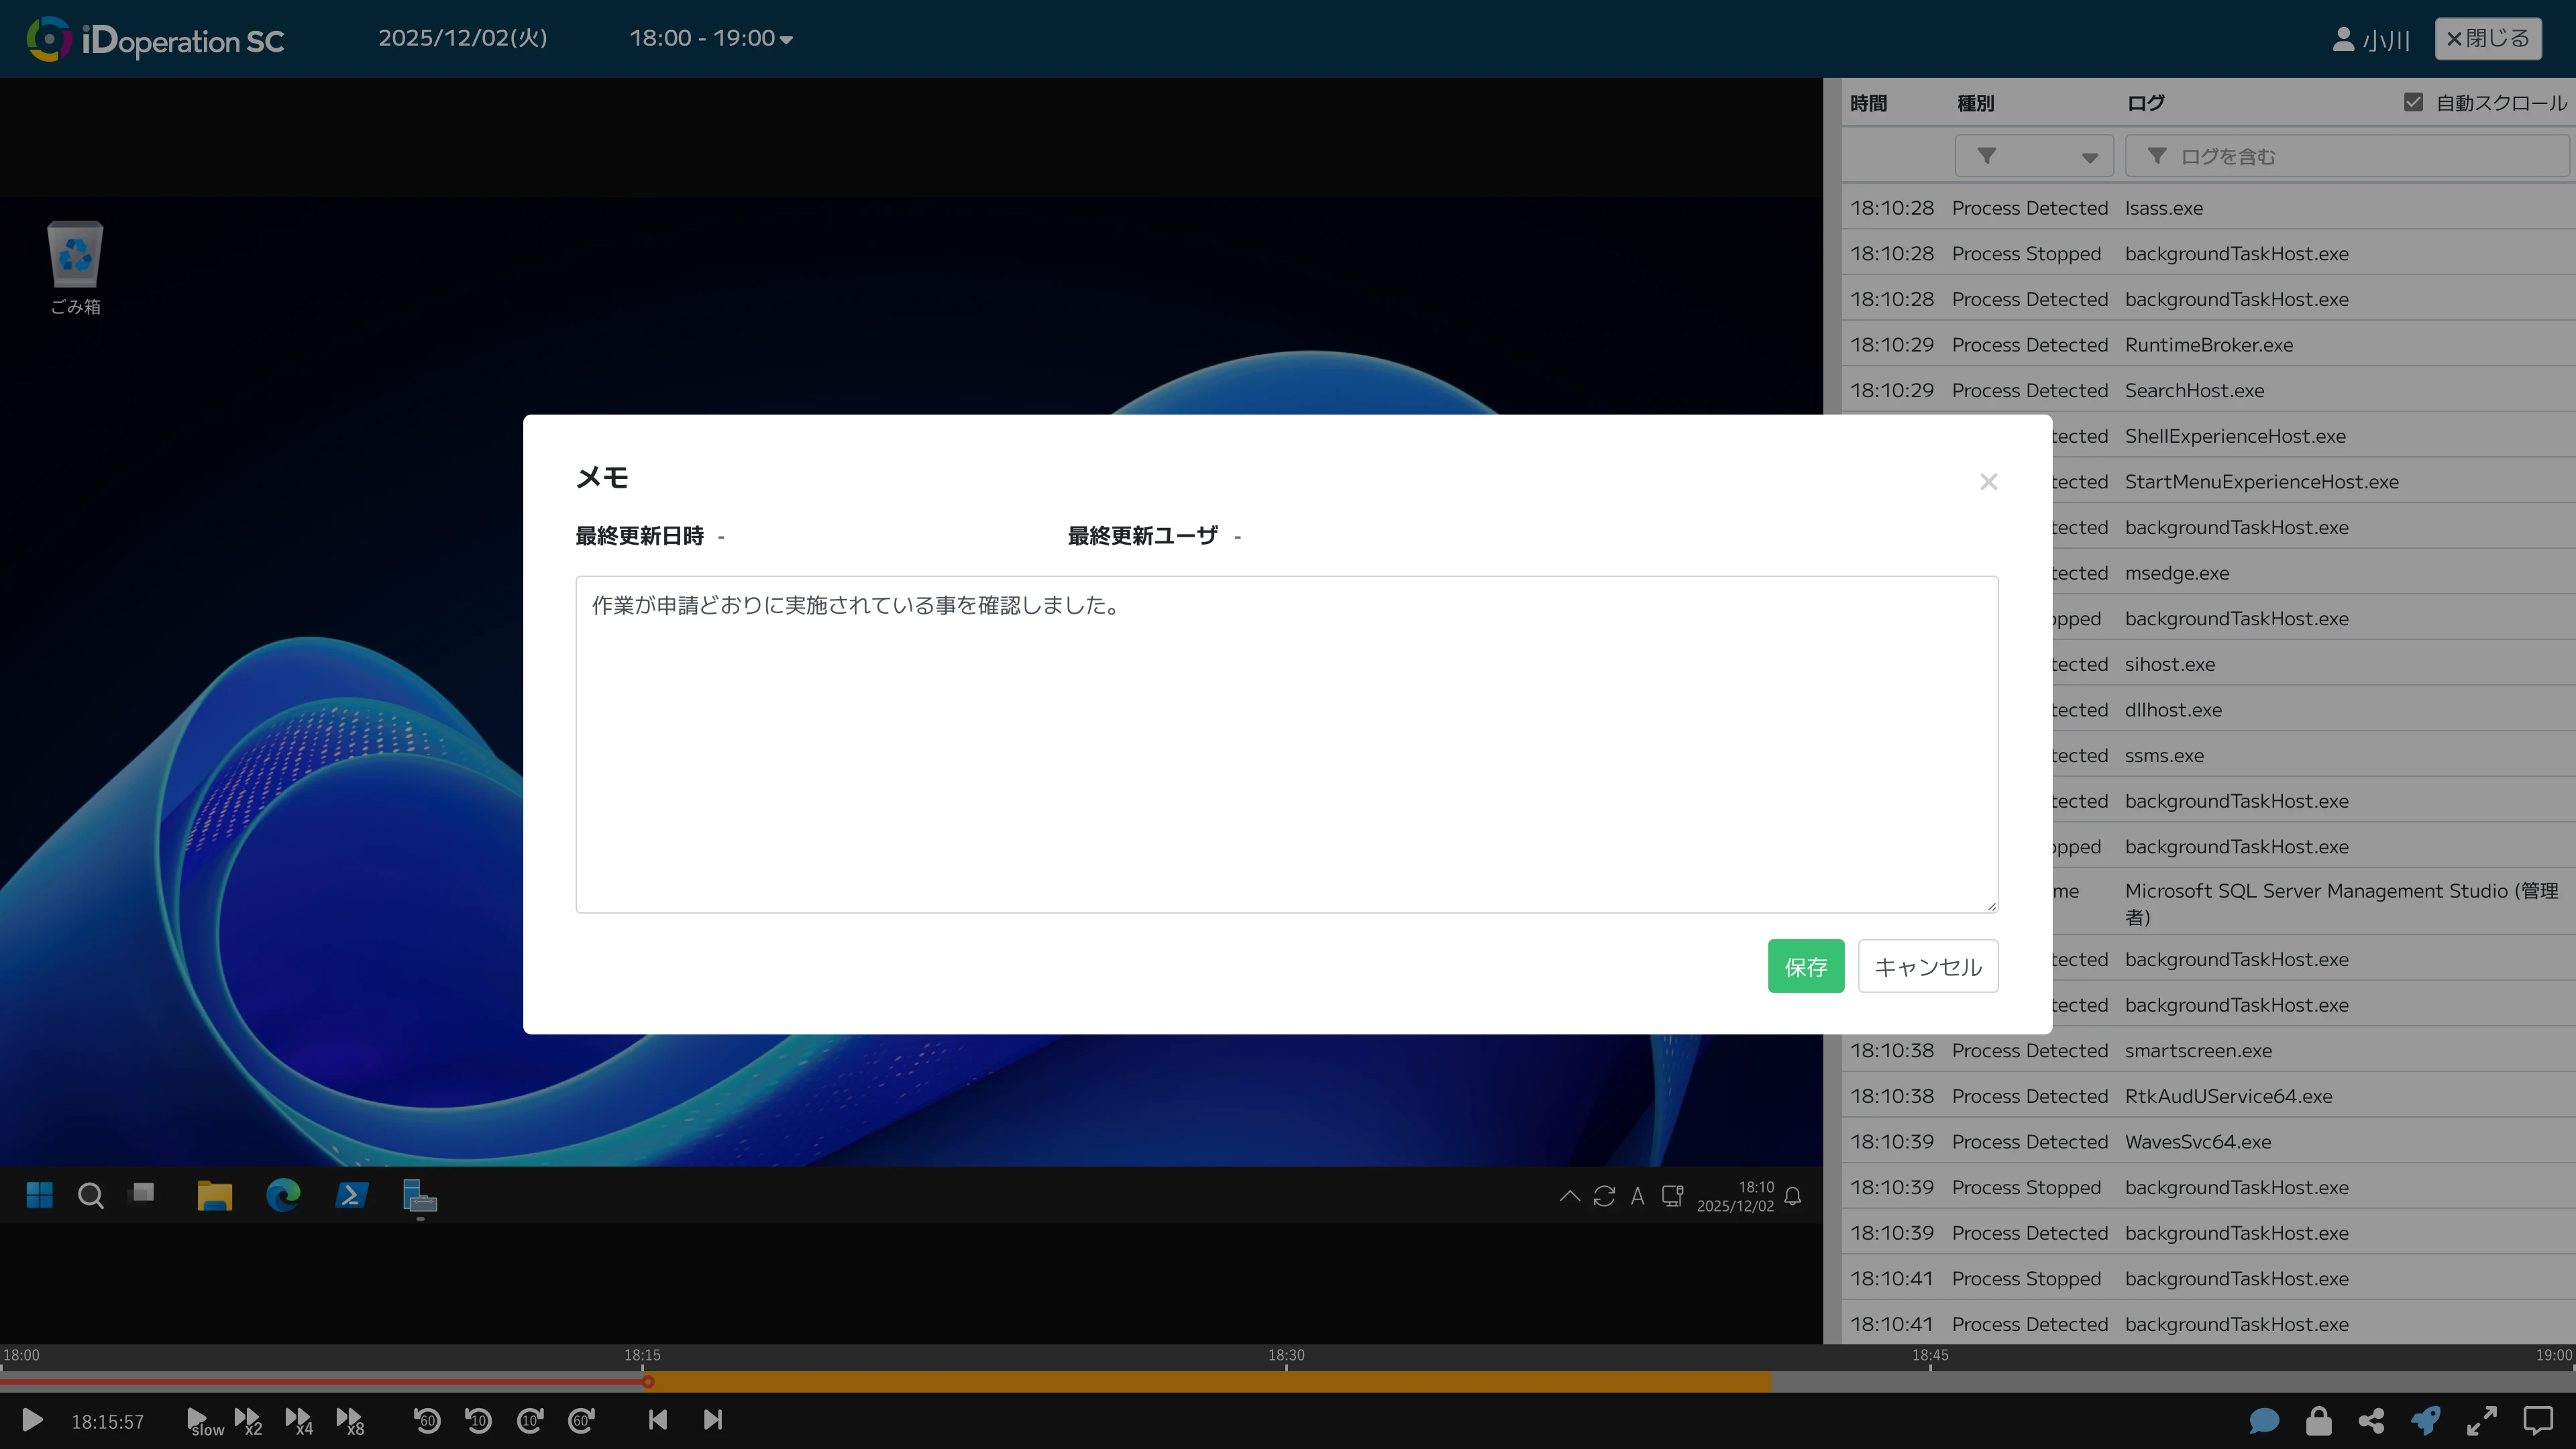2576x1449 pixels.
Task: Jump to next marker using skip-forward icon
Action: pyautogui.click(x=713, y=1420)
